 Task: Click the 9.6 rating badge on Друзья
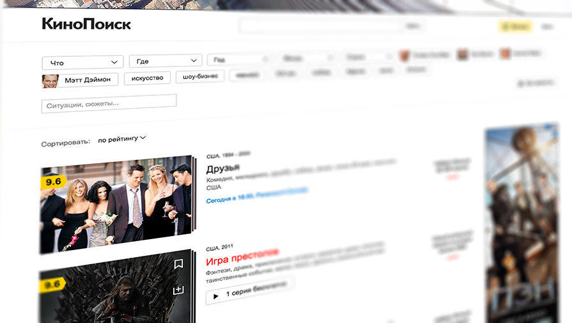tap(53, 182)
